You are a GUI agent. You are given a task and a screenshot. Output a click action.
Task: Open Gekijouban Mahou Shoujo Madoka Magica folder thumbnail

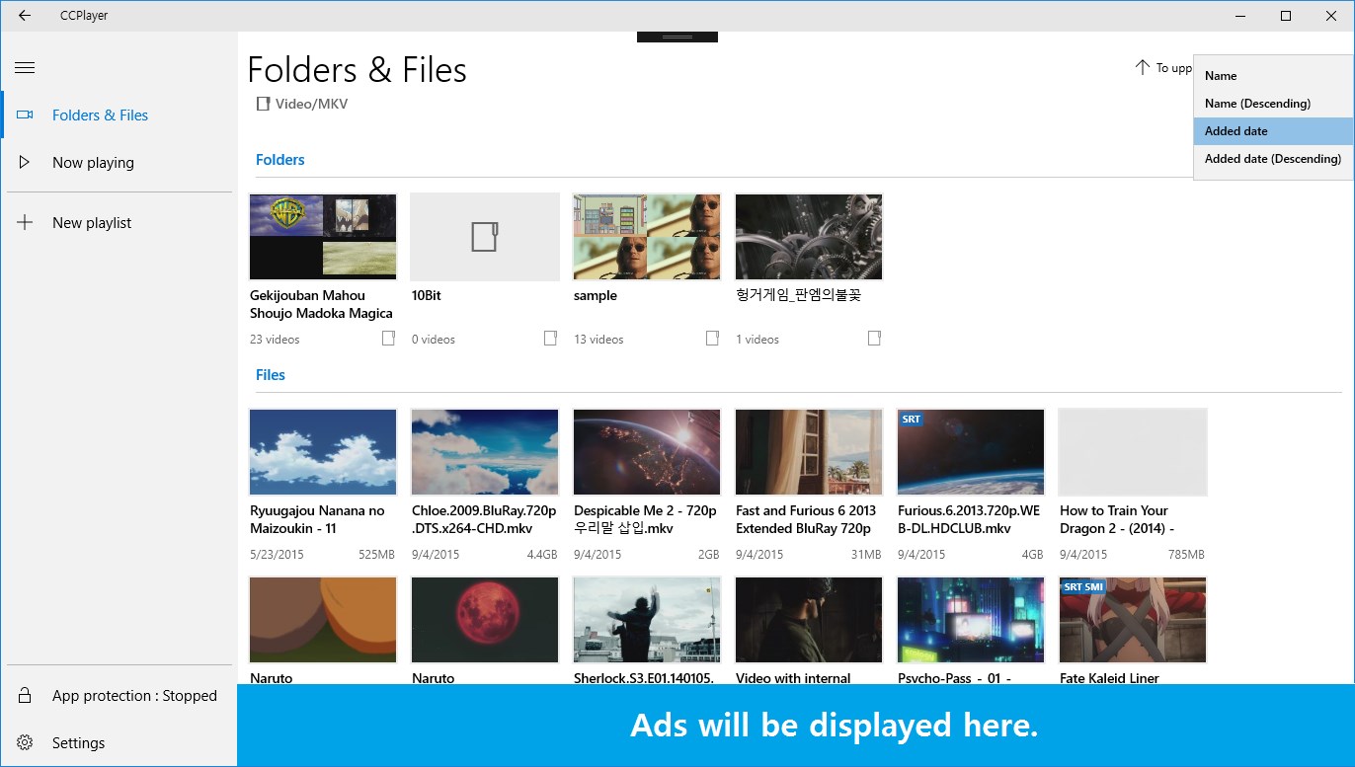(323, 237)
